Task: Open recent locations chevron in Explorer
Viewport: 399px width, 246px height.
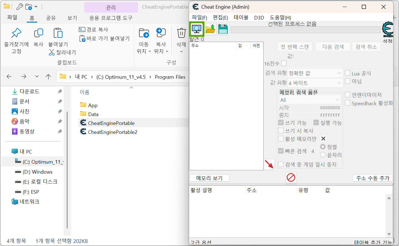Action: [x=37, y=77]
